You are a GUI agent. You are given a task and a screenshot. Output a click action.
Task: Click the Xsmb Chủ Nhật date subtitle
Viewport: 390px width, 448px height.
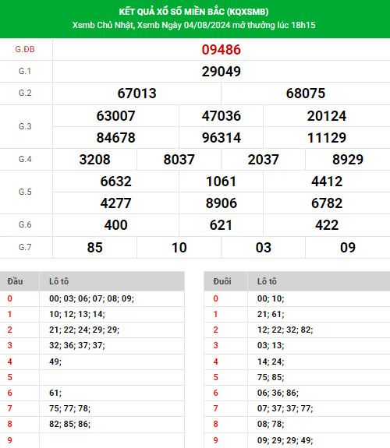click(193, 25)
